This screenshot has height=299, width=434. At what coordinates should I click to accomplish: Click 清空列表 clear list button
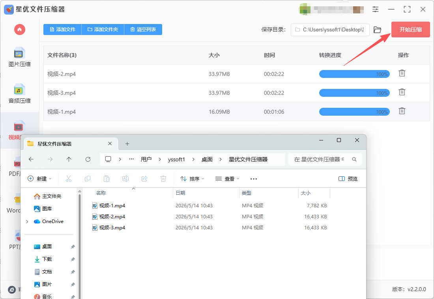pos(143,29)
